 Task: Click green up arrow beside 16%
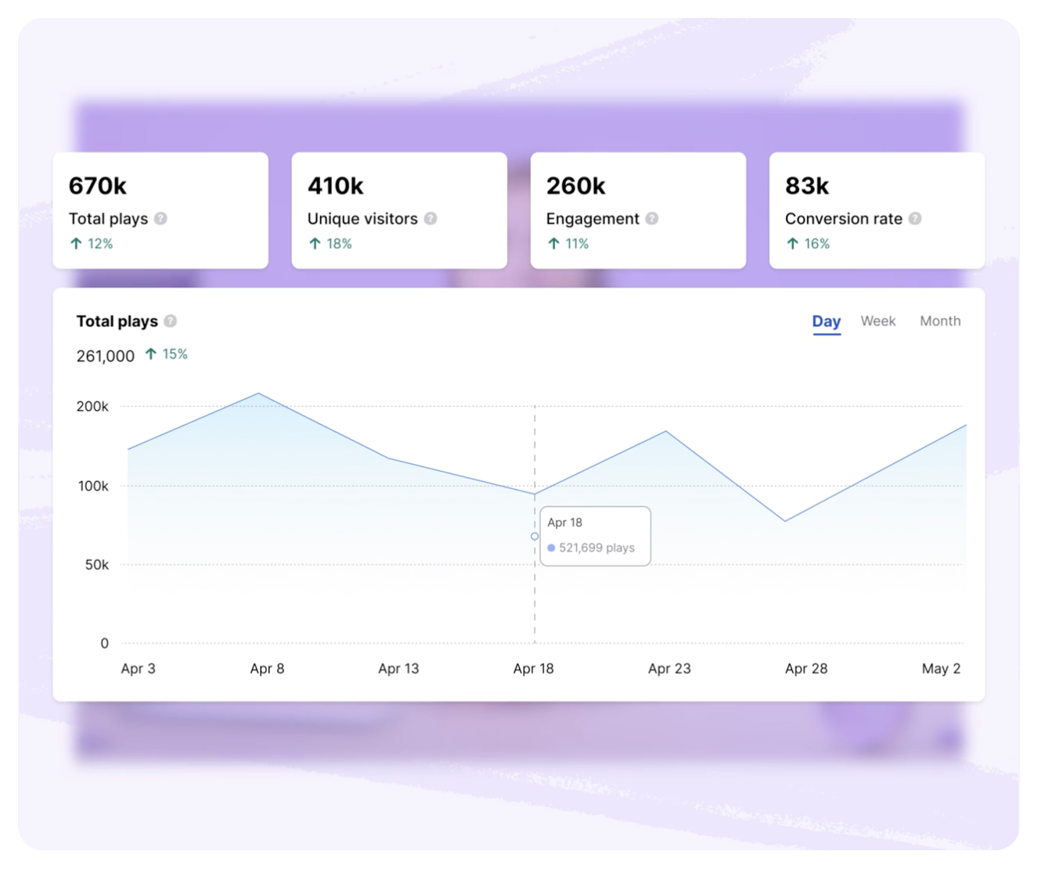click(x=792, y=244)
